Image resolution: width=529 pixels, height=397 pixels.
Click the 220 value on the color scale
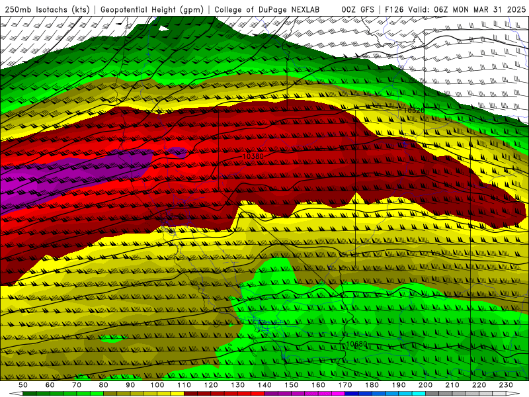[x=479, y=385]
